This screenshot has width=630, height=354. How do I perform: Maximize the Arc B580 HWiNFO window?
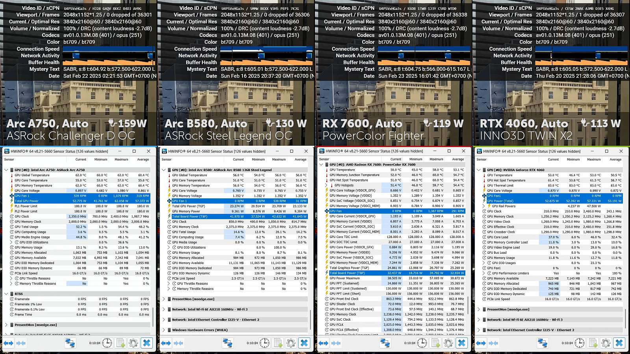[291, 151]
